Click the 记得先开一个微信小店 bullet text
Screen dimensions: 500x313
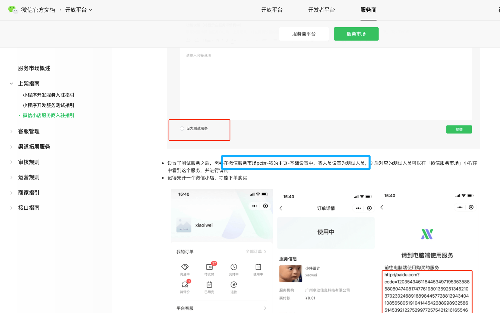coord(207,178)
